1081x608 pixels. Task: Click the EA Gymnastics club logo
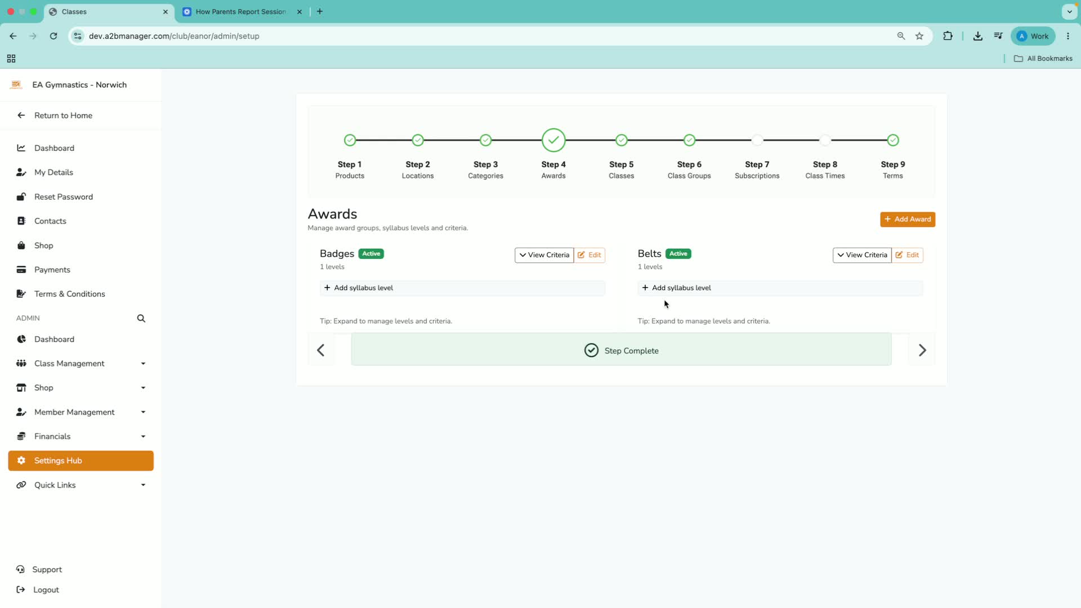[16, 85]
